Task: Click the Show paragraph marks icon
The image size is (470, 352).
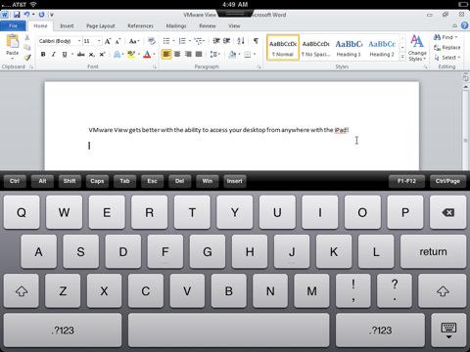Action: pos(256,41)
